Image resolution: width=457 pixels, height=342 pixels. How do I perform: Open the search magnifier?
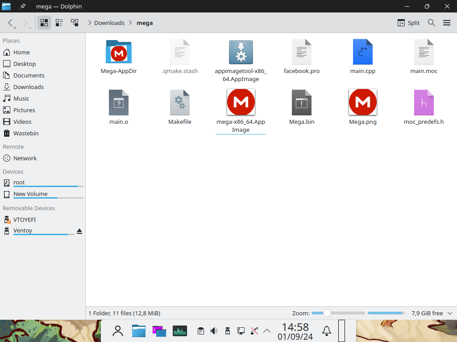[432, 23]
